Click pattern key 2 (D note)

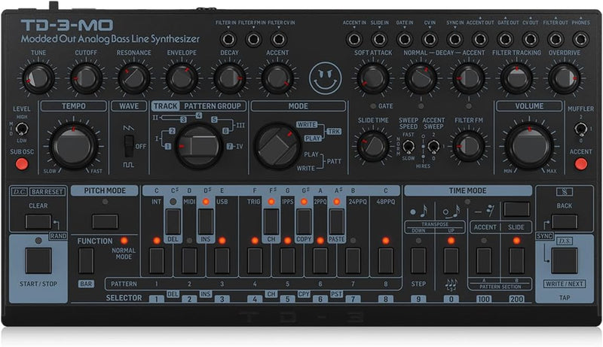pyautogui.click(x=189, y=261)
